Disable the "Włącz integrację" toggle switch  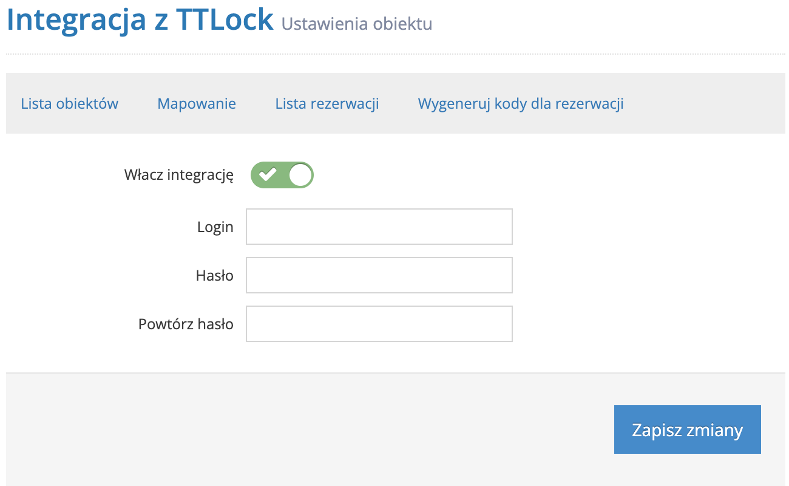pos(282,175)
